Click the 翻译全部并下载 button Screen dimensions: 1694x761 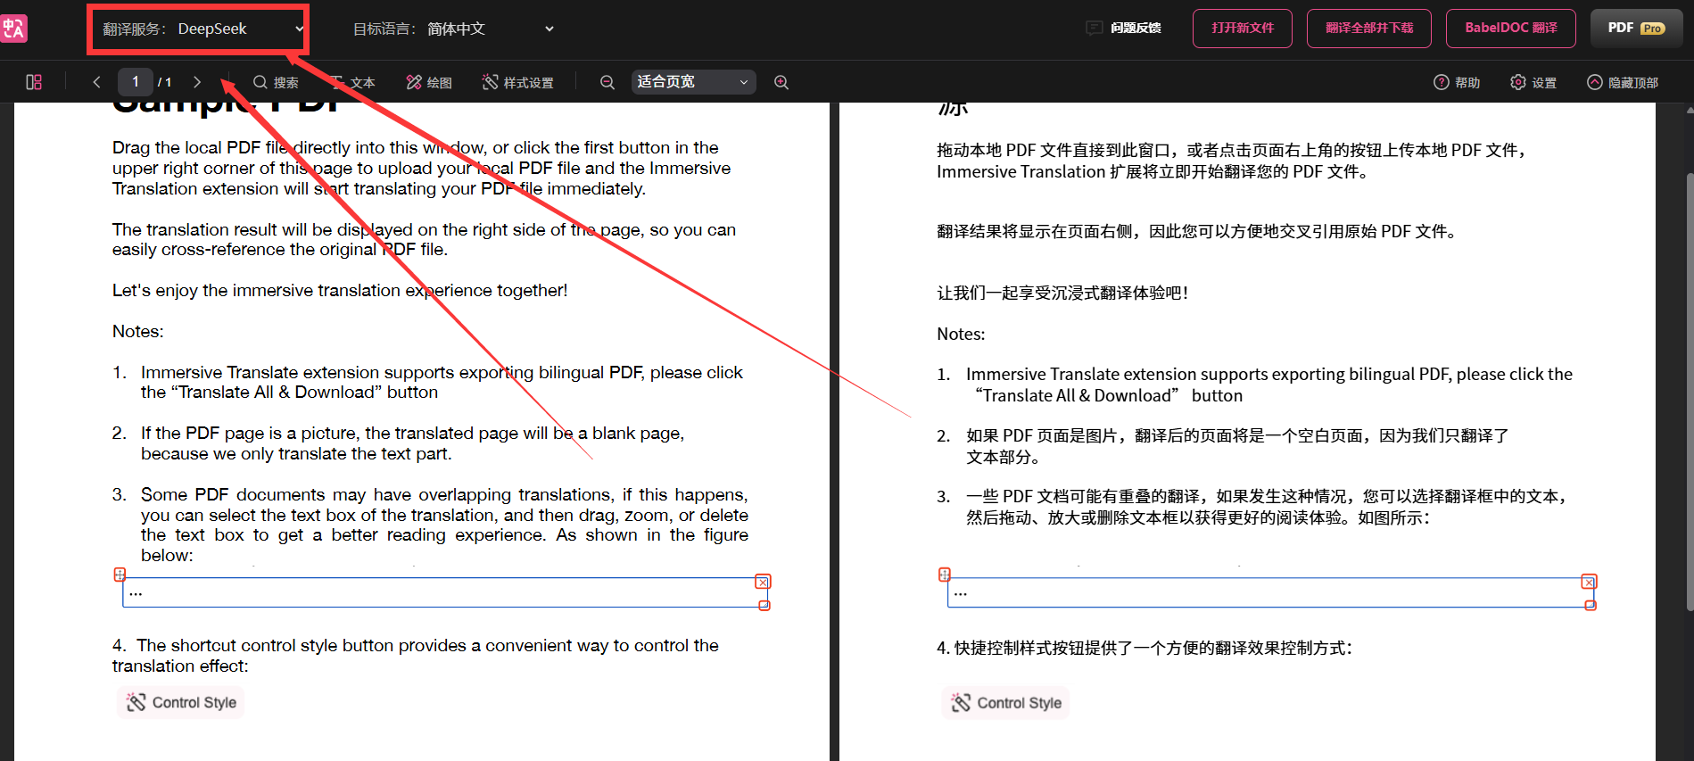pos(1369,28)
